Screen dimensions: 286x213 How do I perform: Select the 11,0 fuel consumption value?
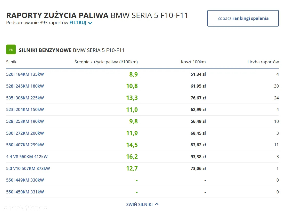132,110
